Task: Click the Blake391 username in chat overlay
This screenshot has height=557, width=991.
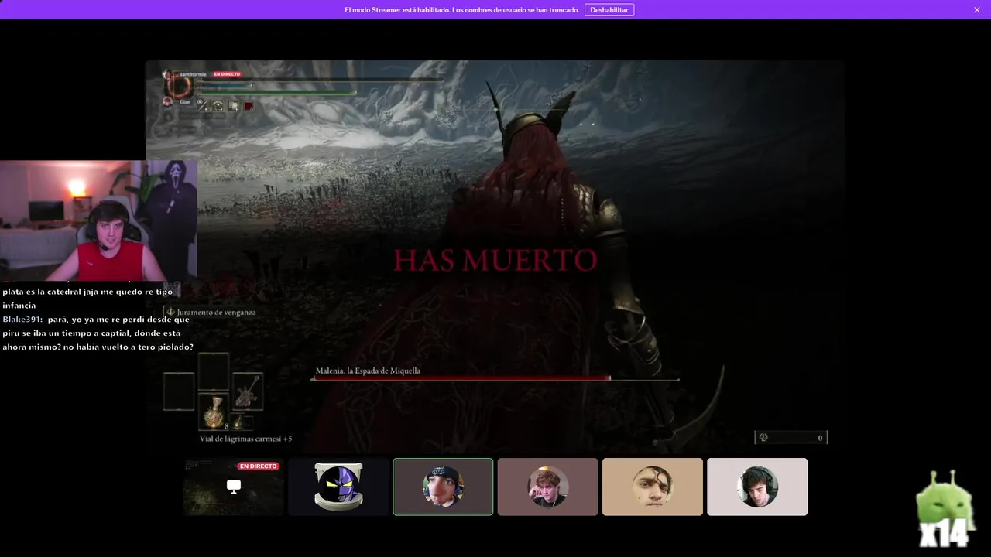Action: click(23, 320)
